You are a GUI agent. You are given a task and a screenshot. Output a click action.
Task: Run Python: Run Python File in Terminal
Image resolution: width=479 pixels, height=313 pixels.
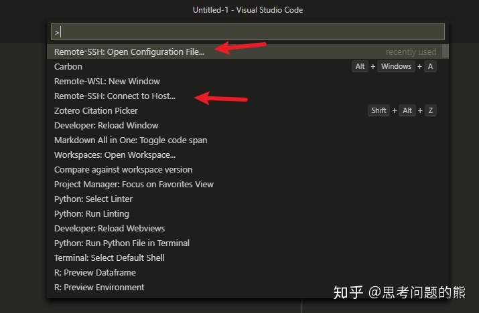(248, 243)
